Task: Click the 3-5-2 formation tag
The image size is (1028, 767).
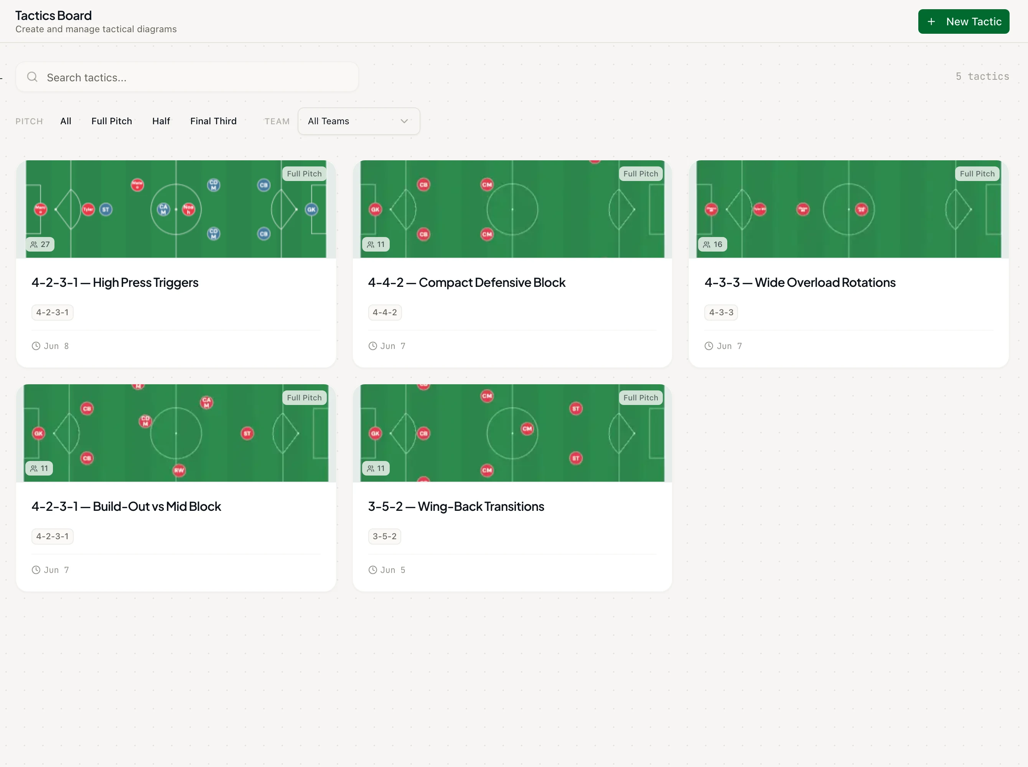Action: coord(384,536)
